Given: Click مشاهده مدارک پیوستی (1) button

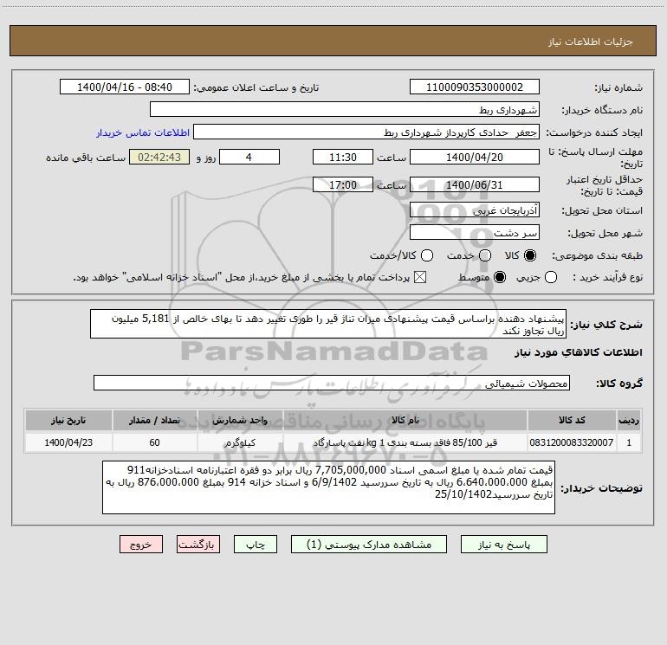Looking at the screenshot, I should click(369, 545).
